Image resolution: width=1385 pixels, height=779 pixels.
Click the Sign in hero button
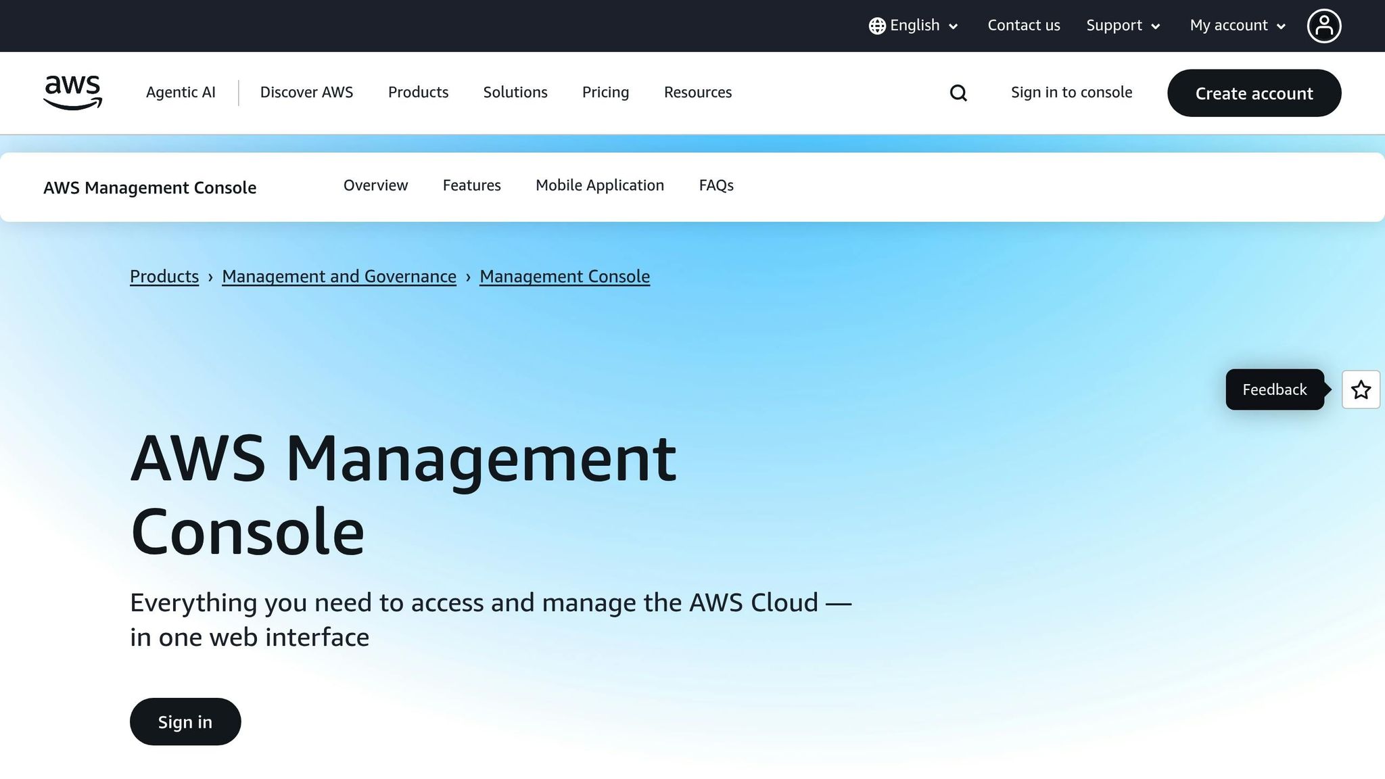pyautogui.click(x=185, y=722)
